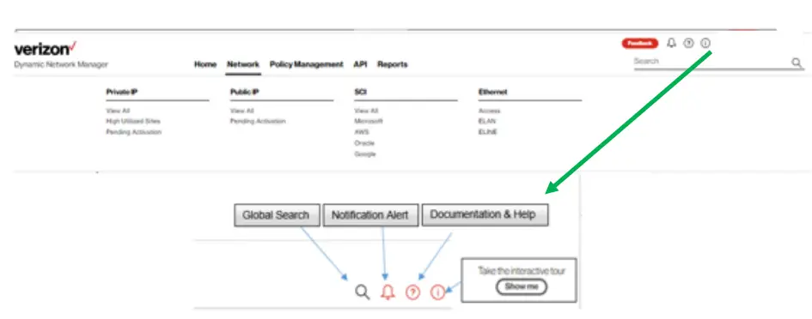
Task: Click the red Feedback button
Action: coord(640,44)
